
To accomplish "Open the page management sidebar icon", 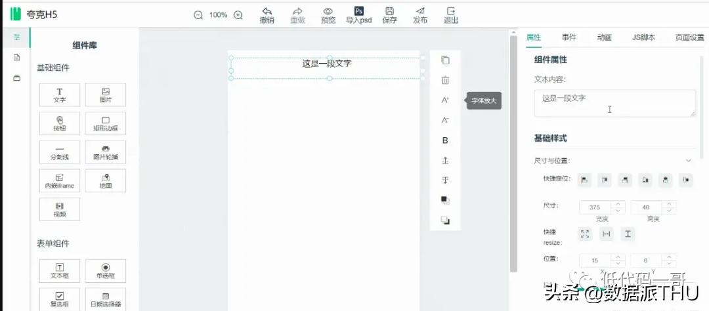I will coord(16,57).
